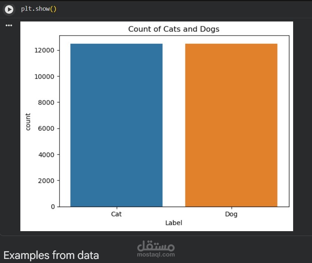Open the cell output options menu
312x263 pixels.
(x=9, y=26)
